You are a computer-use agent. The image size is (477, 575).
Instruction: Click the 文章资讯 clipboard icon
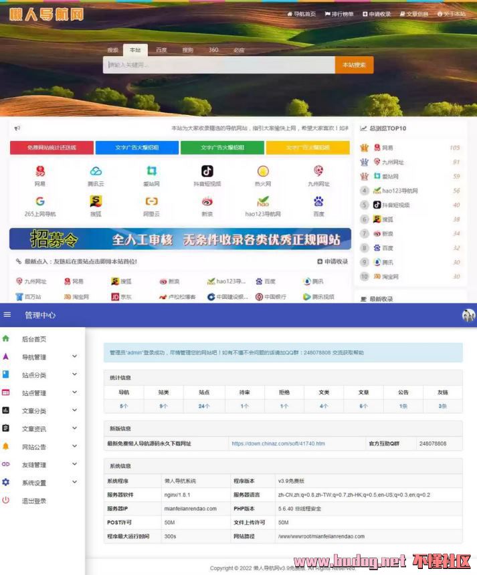click(x=6, y=429)
